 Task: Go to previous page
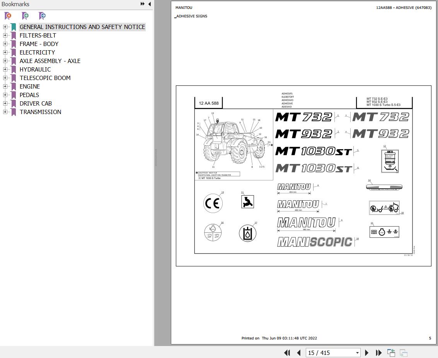tap(298, 353)
